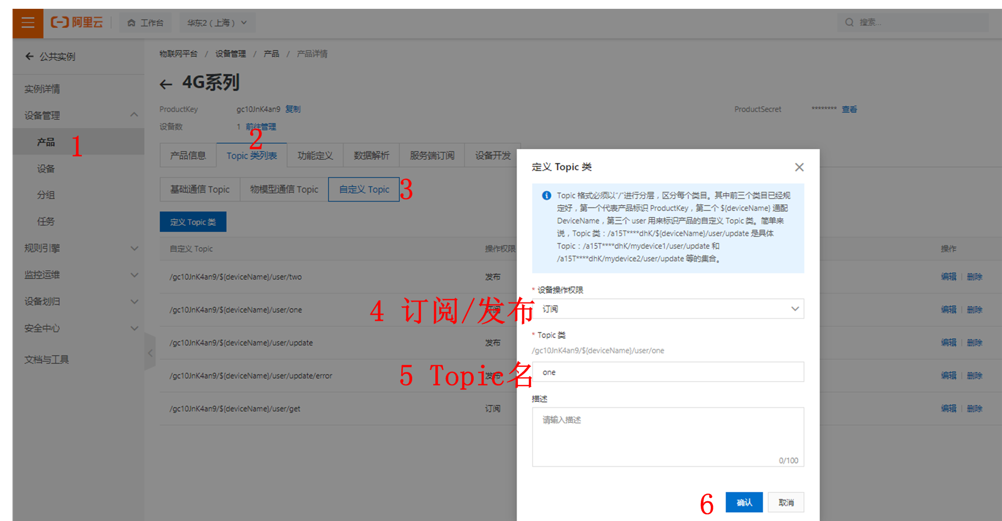The height and width of the screenshot is (521, 1002).
Task: Click the Topic 类 name input field
Action: [667, 372]
